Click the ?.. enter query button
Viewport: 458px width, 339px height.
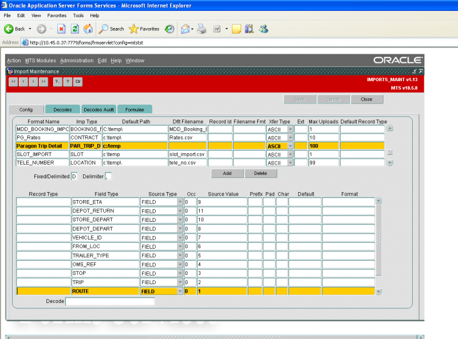tap(58, 82)
